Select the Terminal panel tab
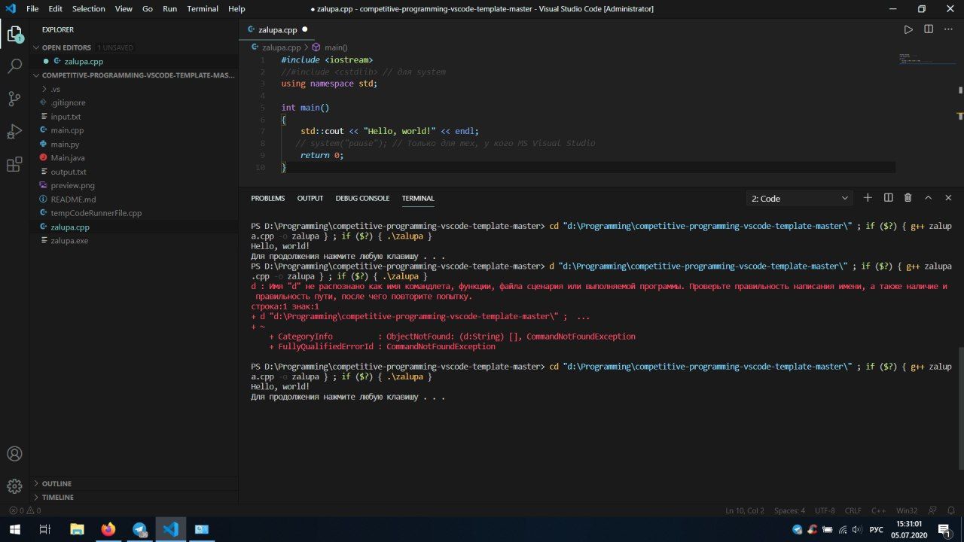964x542 pixels. pyautogui.click(x=418, y=198)
